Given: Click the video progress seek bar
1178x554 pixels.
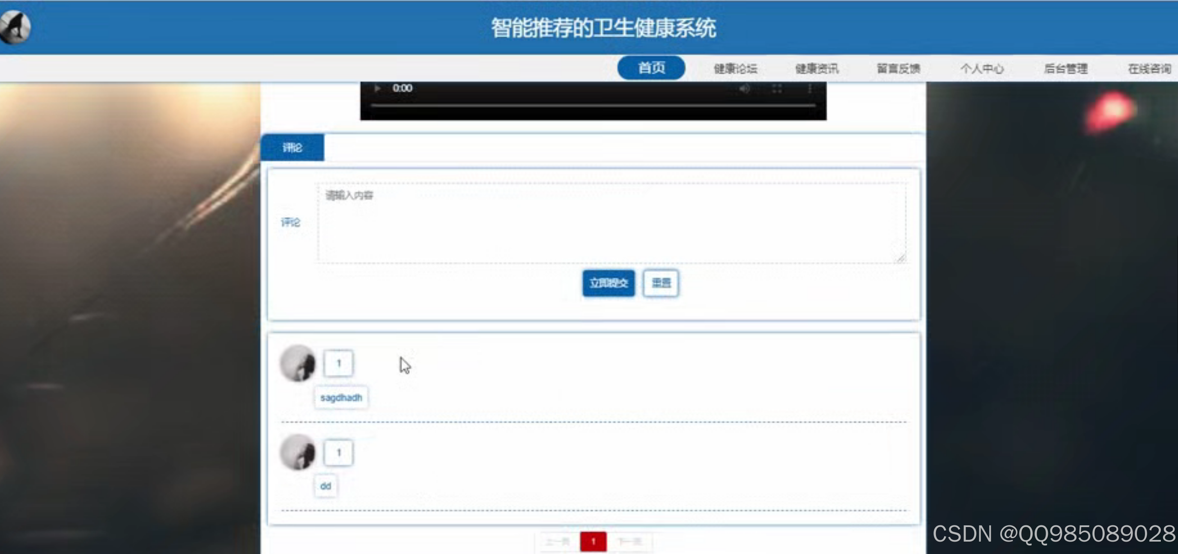Looking at the screenshot, I should (x=594, y=104).
